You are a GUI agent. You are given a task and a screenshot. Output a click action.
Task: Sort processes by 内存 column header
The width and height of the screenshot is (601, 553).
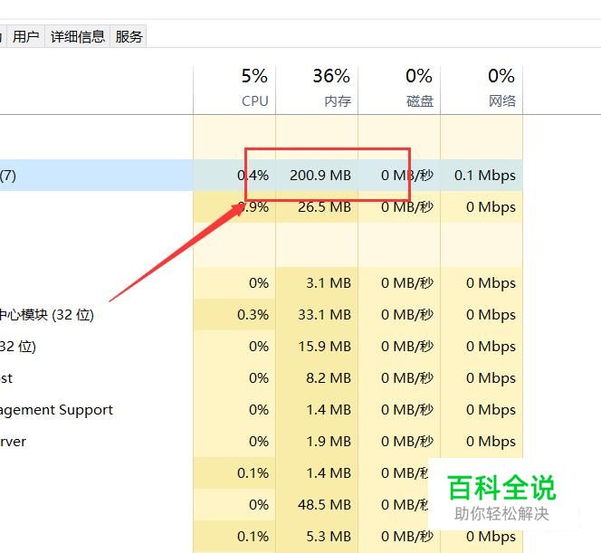click(x=317, y=90)
